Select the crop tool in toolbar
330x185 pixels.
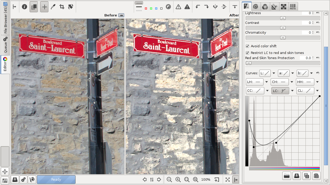click(62, 7)
